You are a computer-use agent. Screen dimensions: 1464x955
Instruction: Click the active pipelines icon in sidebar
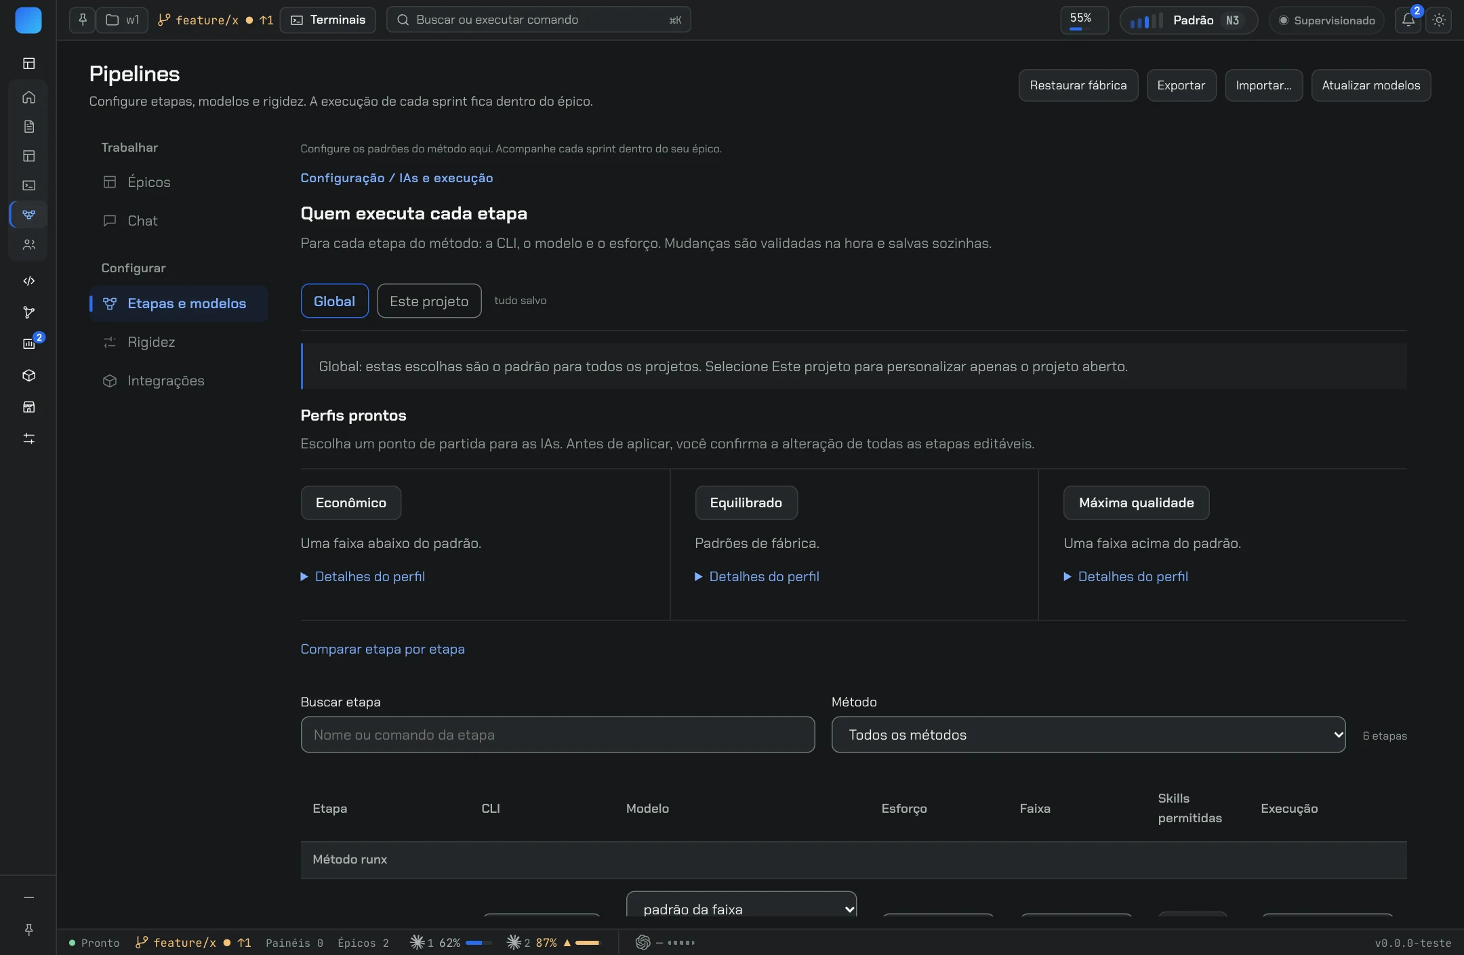click(x=28, y=215)
